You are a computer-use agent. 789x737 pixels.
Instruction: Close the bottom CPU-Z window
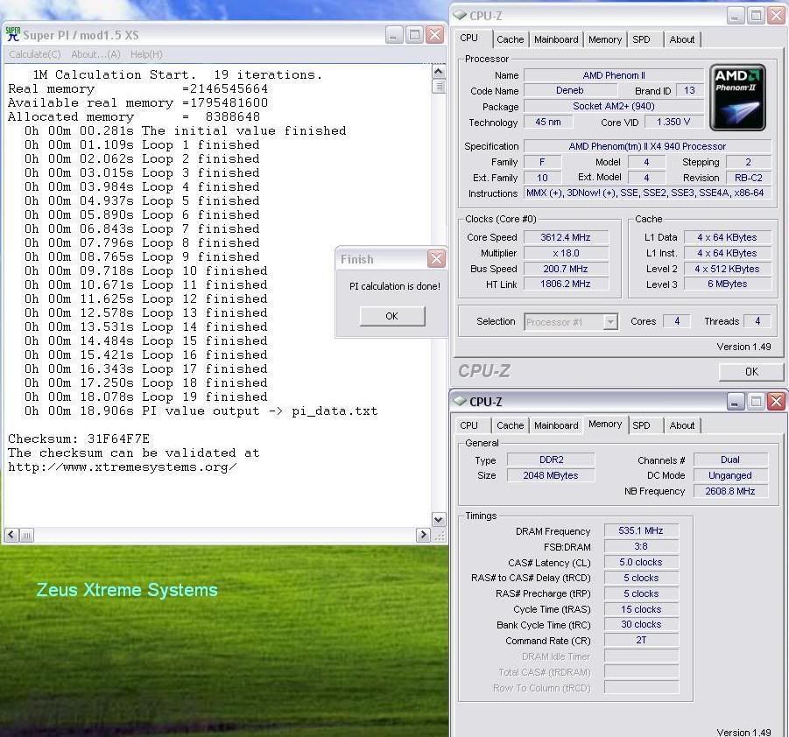click(x=777, y=402)
